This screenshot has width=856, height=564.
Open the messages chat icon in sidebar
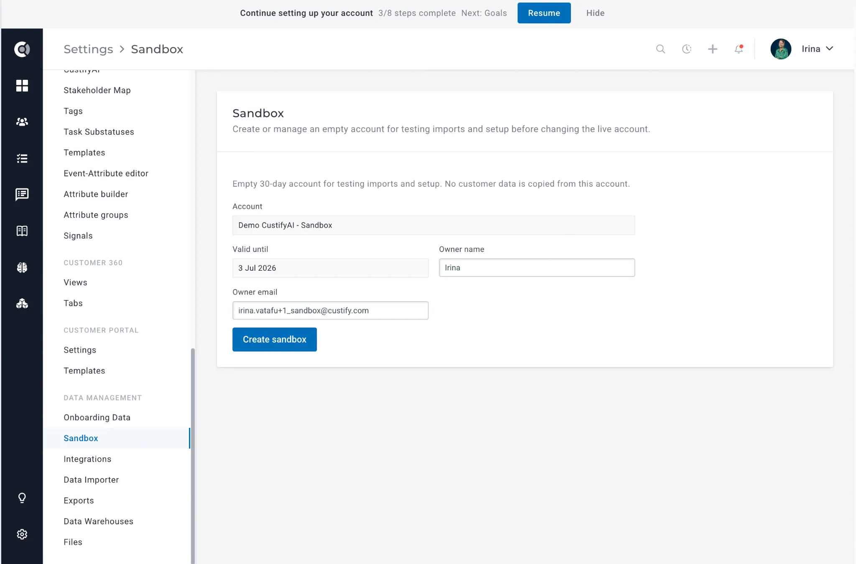tap(22, 194)
